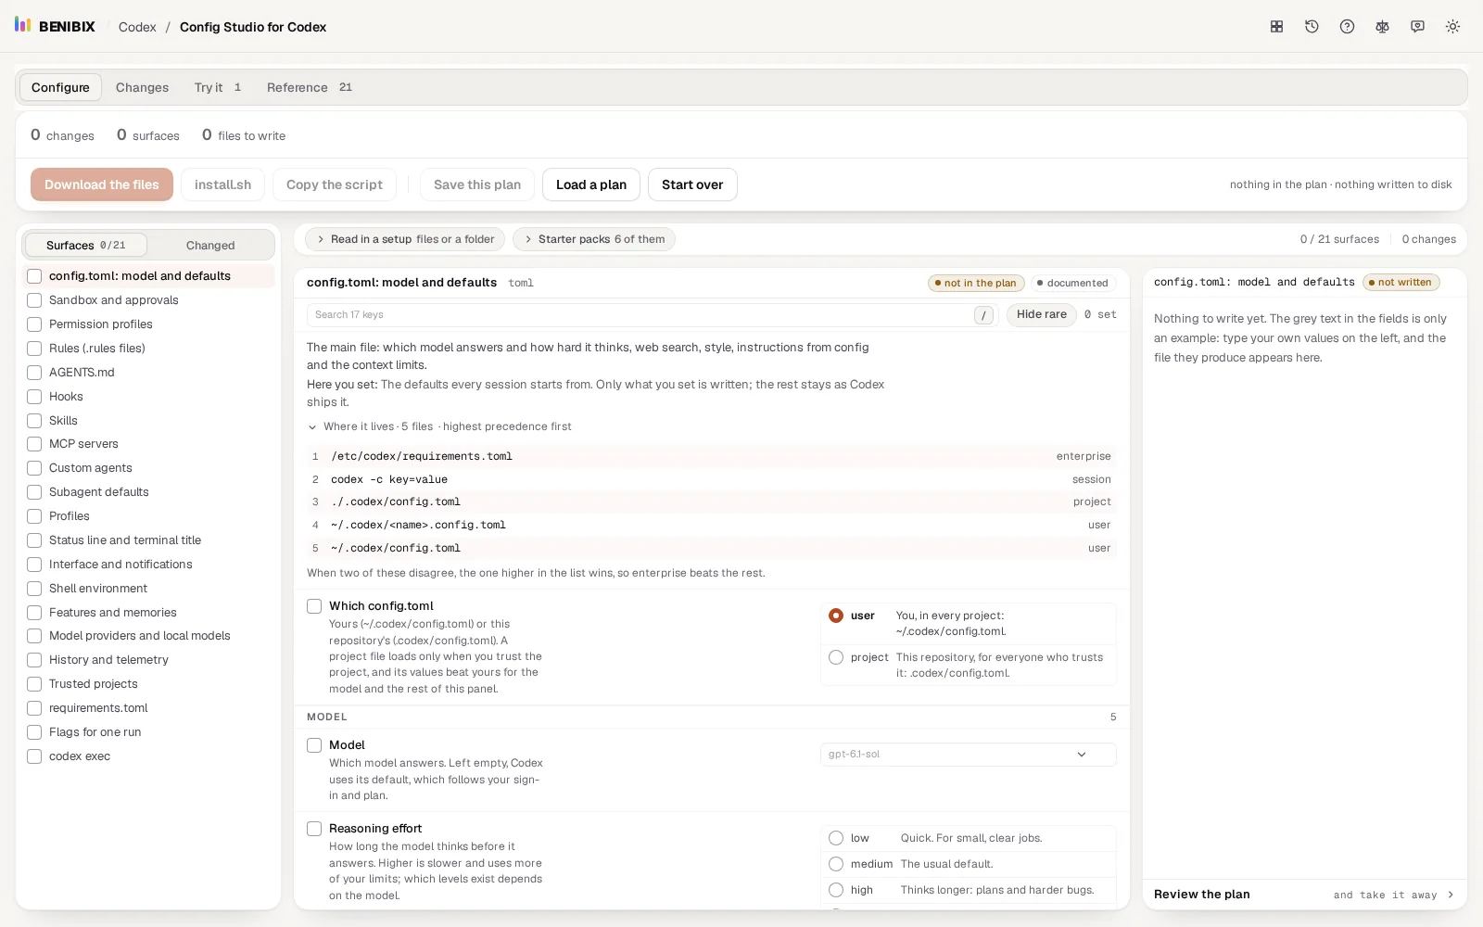Choose high reasoning effort
This screenshot has height=927, width=1483.
836,890
